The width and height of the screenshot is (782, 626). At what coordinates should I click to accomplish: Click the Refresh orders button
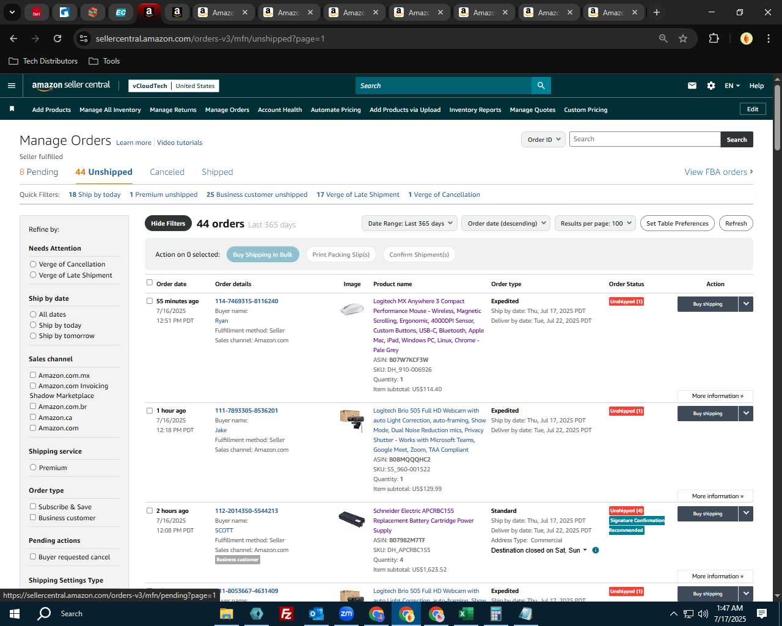click(x=736, y=223)
